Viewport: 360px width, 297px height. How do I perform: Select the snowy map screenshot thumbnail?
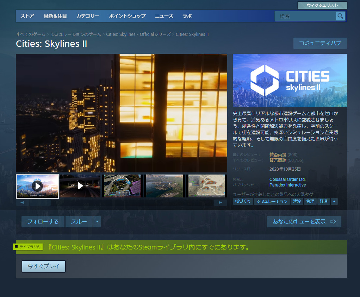click(x=207, y=186)
